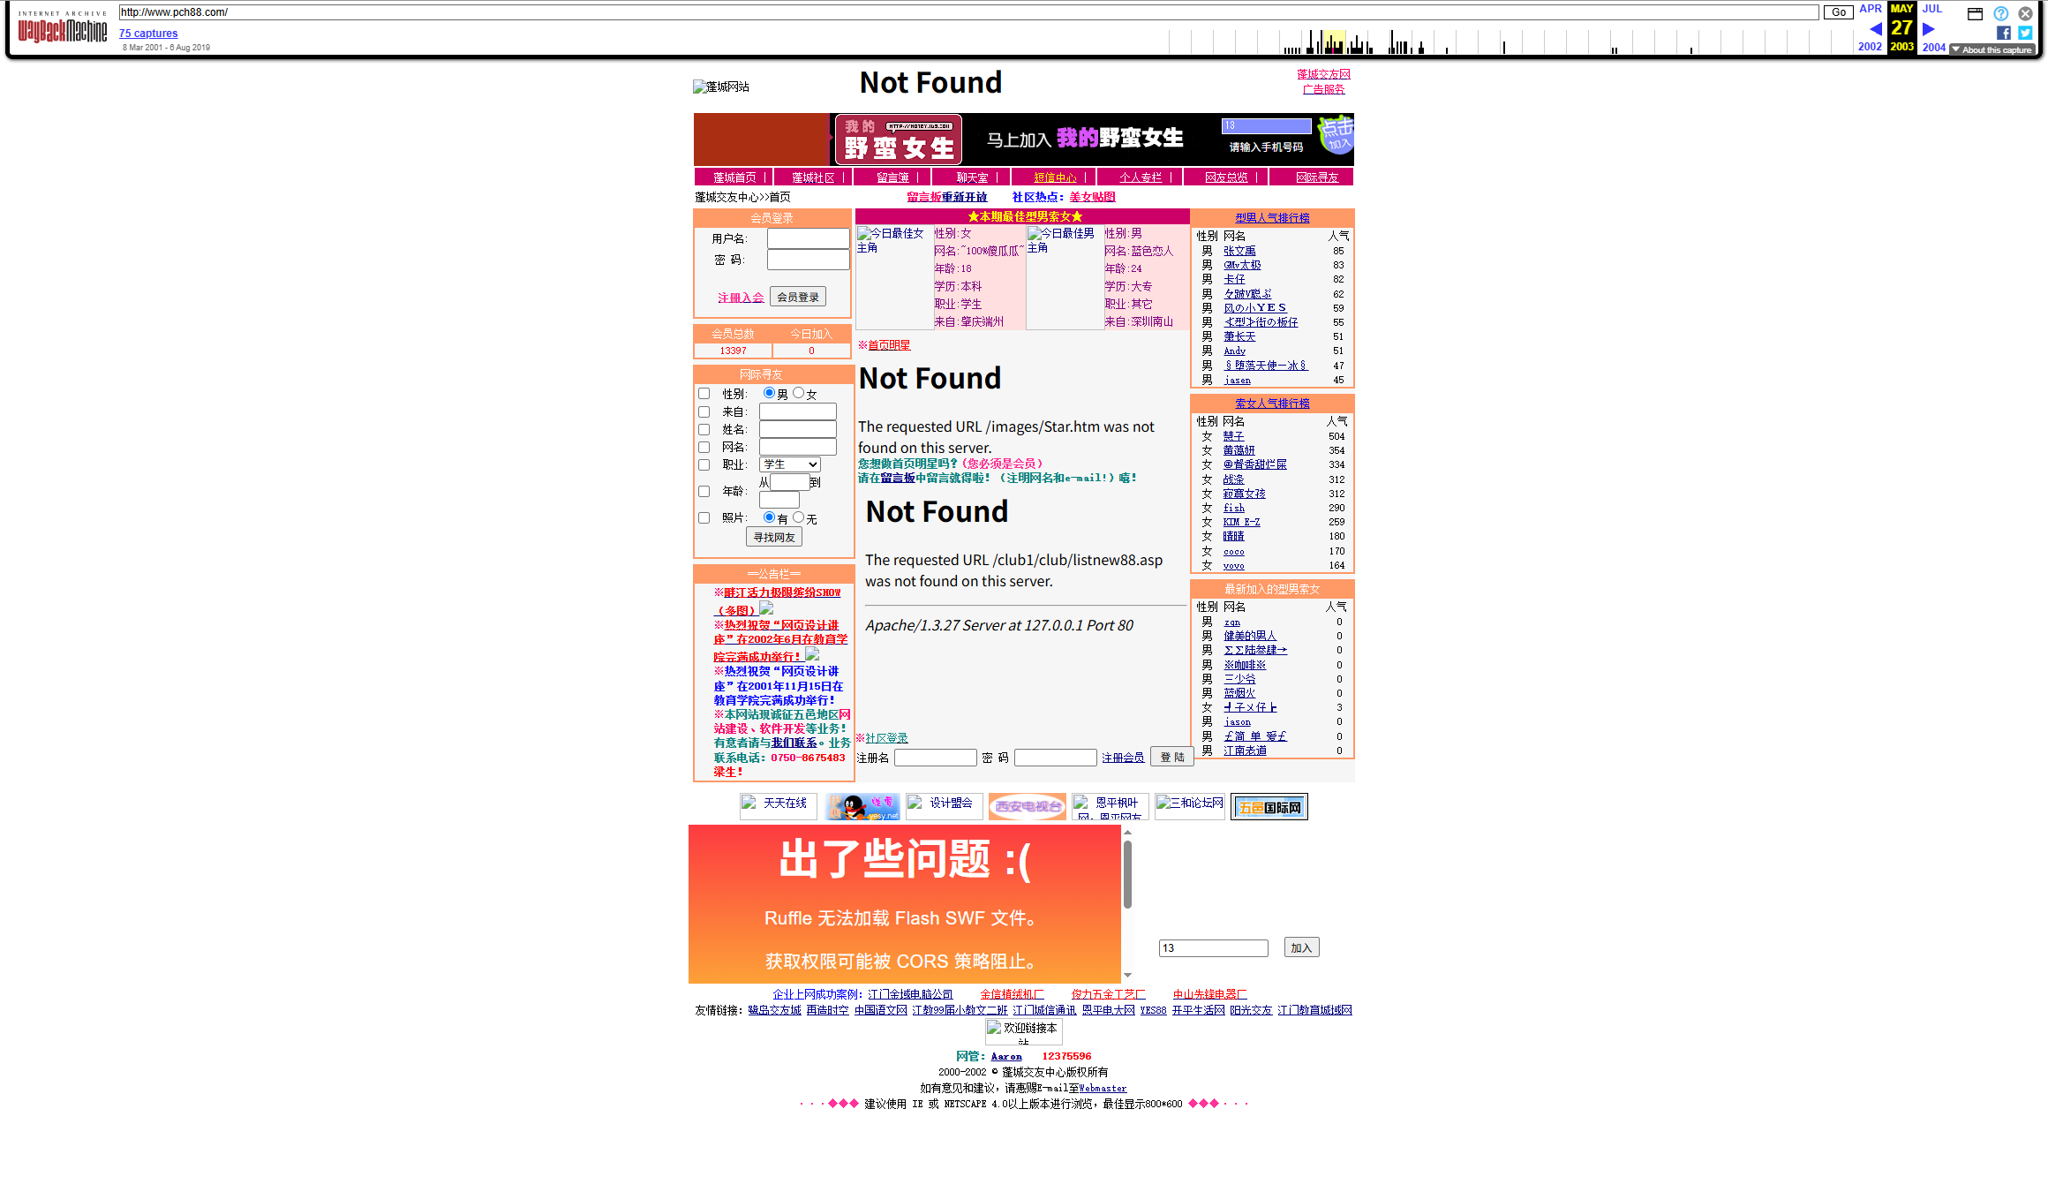Select 女 gender radio button
The height and width of the screenshot is (1177, 2048).
click(798, 393)
